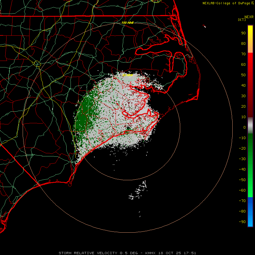
Task: Click the -70 value on velocity scale
Action: point(242,201)
